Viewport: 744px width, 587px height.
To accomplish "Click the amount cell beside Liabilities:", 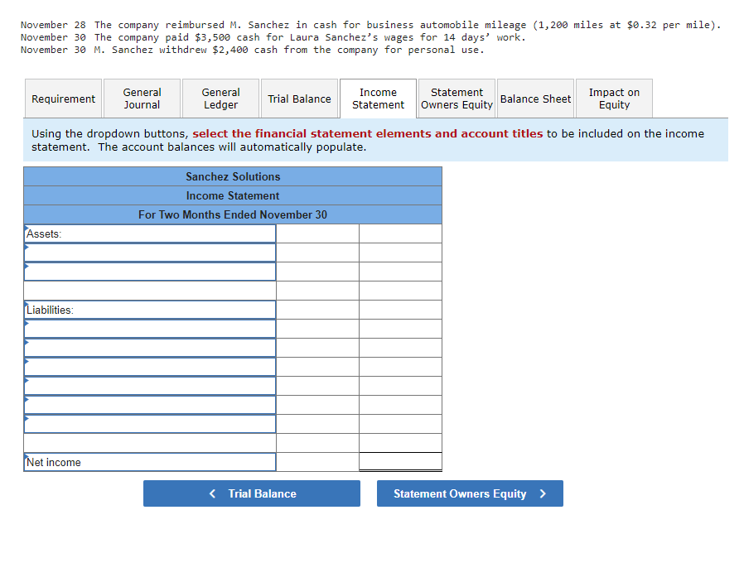I will click(x=317, y=310).
